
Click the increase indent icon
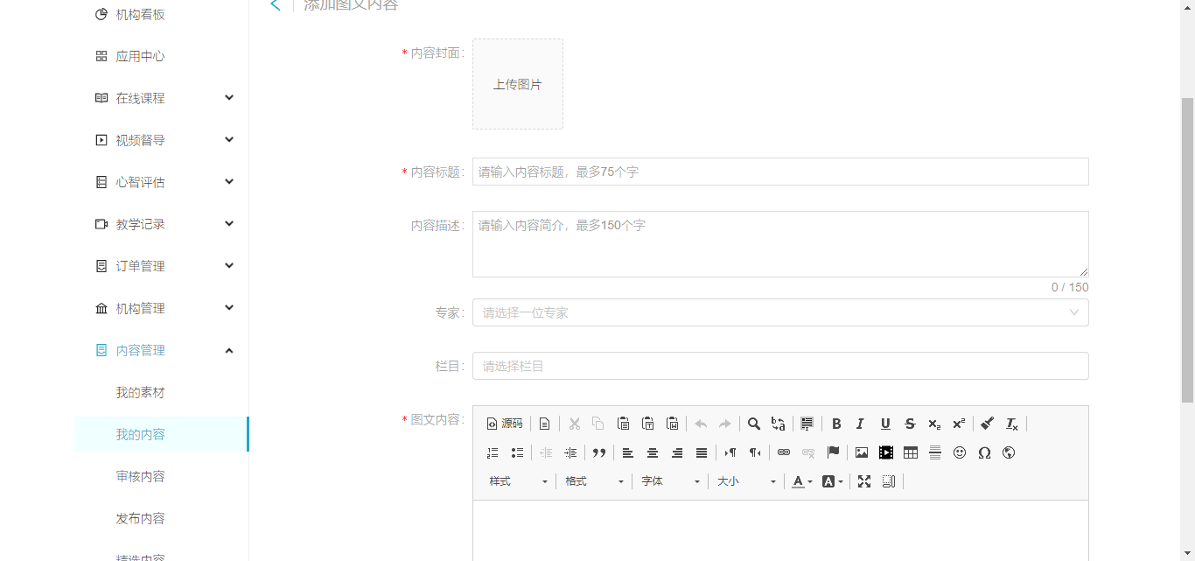[x=570, y=452]
